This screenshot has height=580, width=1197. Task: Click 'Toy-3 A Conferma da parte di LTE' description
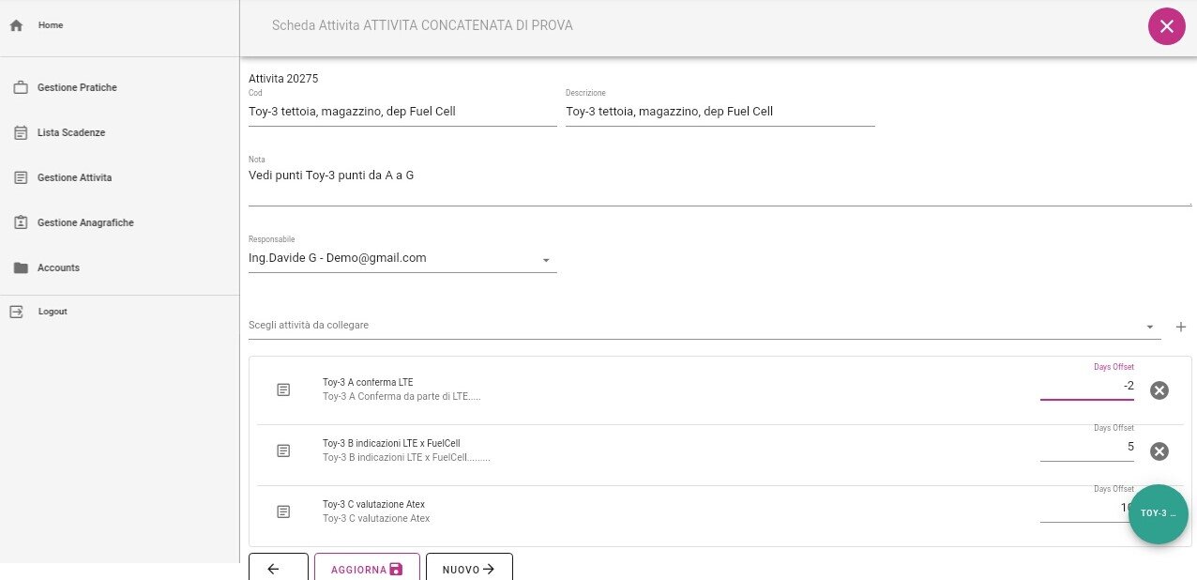402,397
